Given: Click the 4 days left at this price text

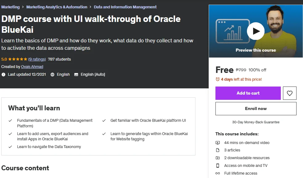Looking at the screenshot, I should point(241,79).
